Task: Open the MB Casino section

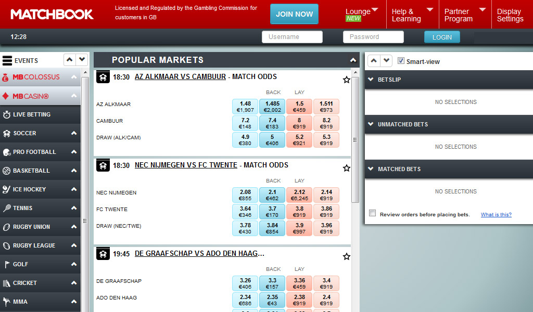Action: pyautogui.click(x=40, y=96)
